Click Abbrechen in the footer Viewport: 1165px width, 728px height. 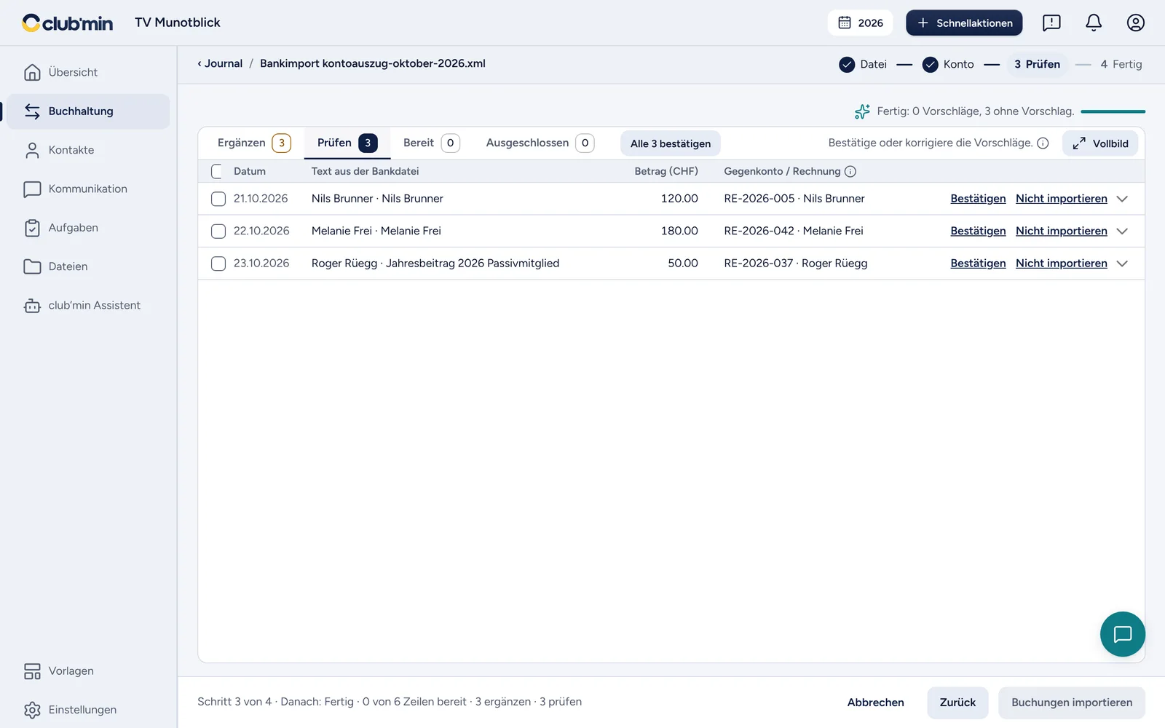875,703
